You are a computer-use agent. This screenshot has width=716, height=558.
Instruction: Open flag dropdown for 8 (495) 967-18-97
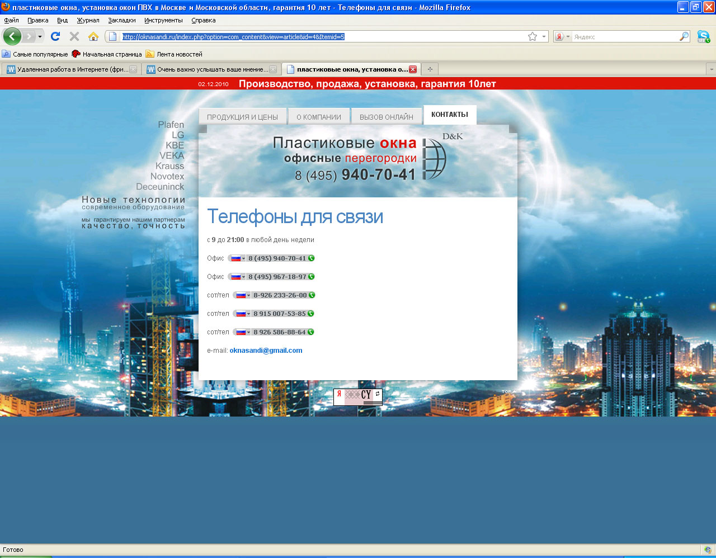[x=237, y=277]
